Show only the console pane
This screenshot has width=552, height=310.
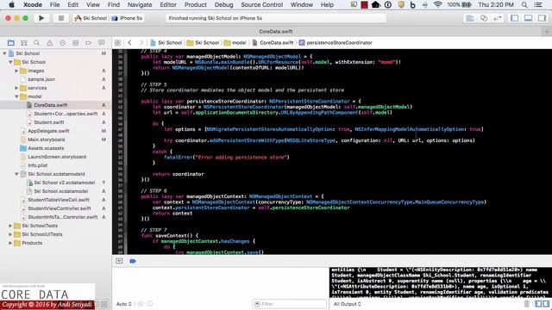click(x=546, y=304)
